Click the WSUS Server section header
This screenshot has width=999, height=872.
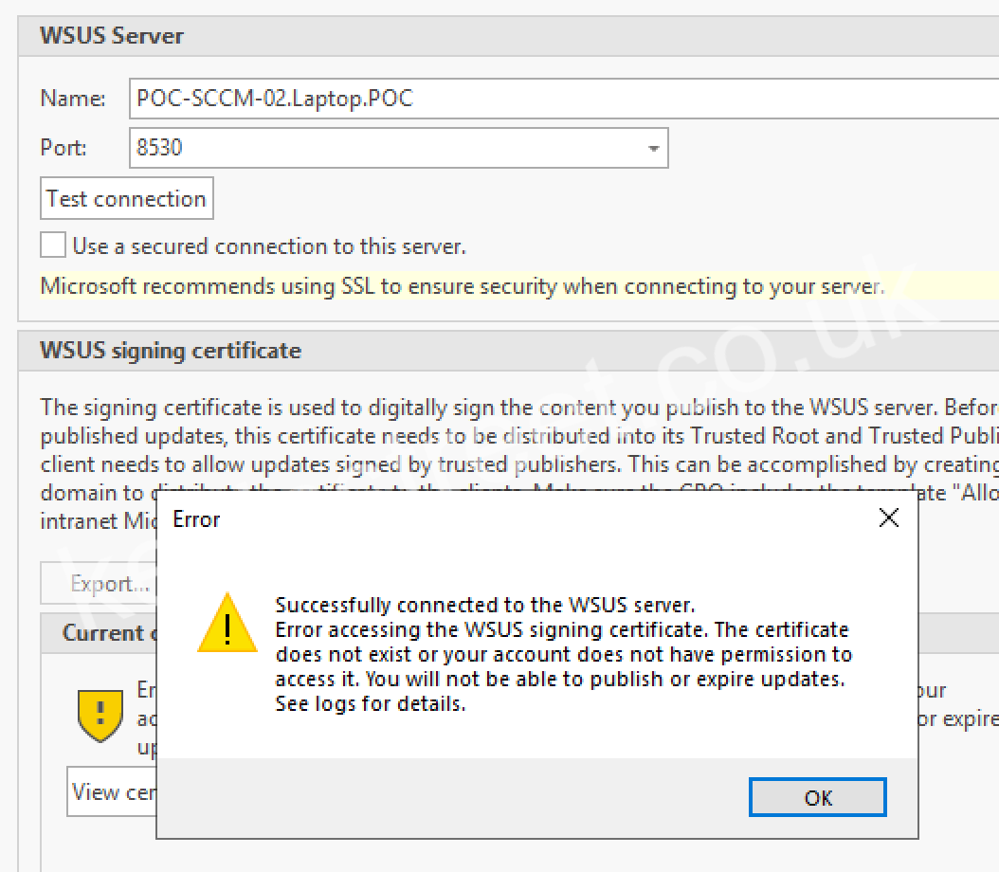[x=111, y=36]
